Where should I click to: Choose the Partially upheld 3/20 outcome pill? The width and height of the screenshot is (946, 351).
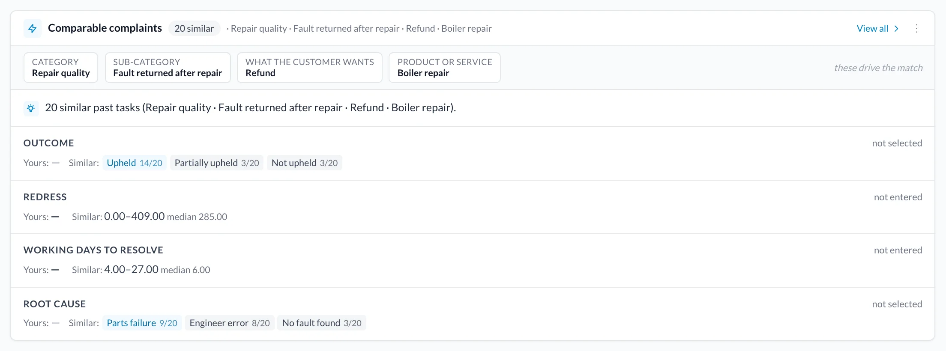tap(217, 163)
